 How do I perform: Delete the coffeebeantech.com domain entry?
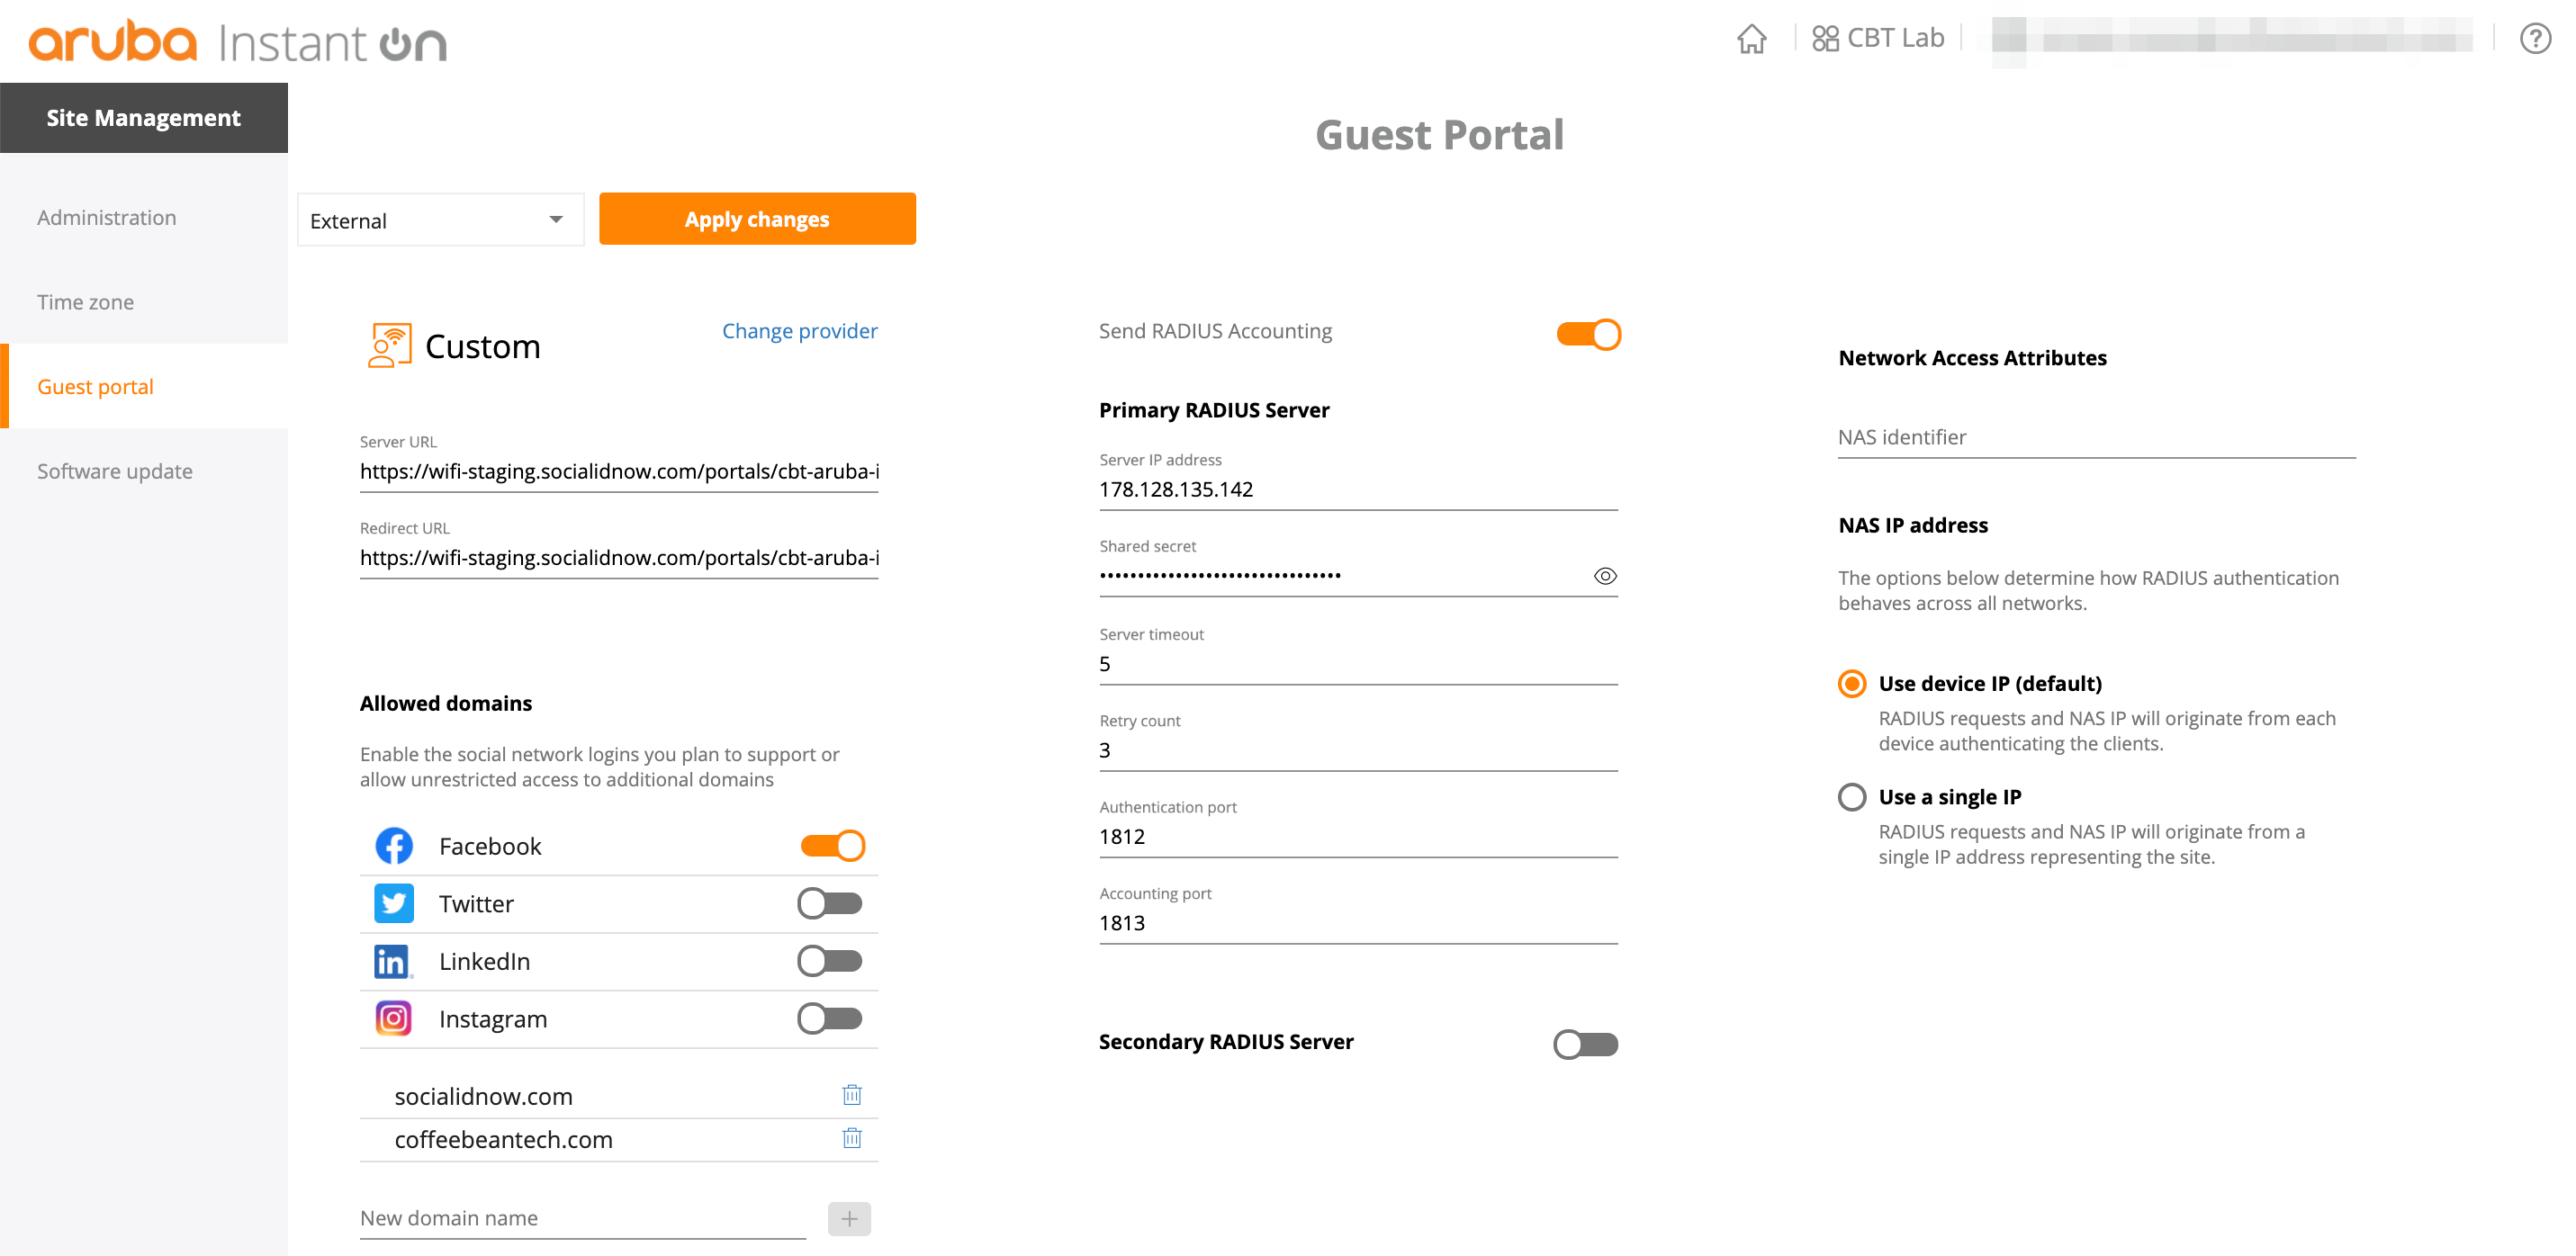click(x=852, y=1138)
